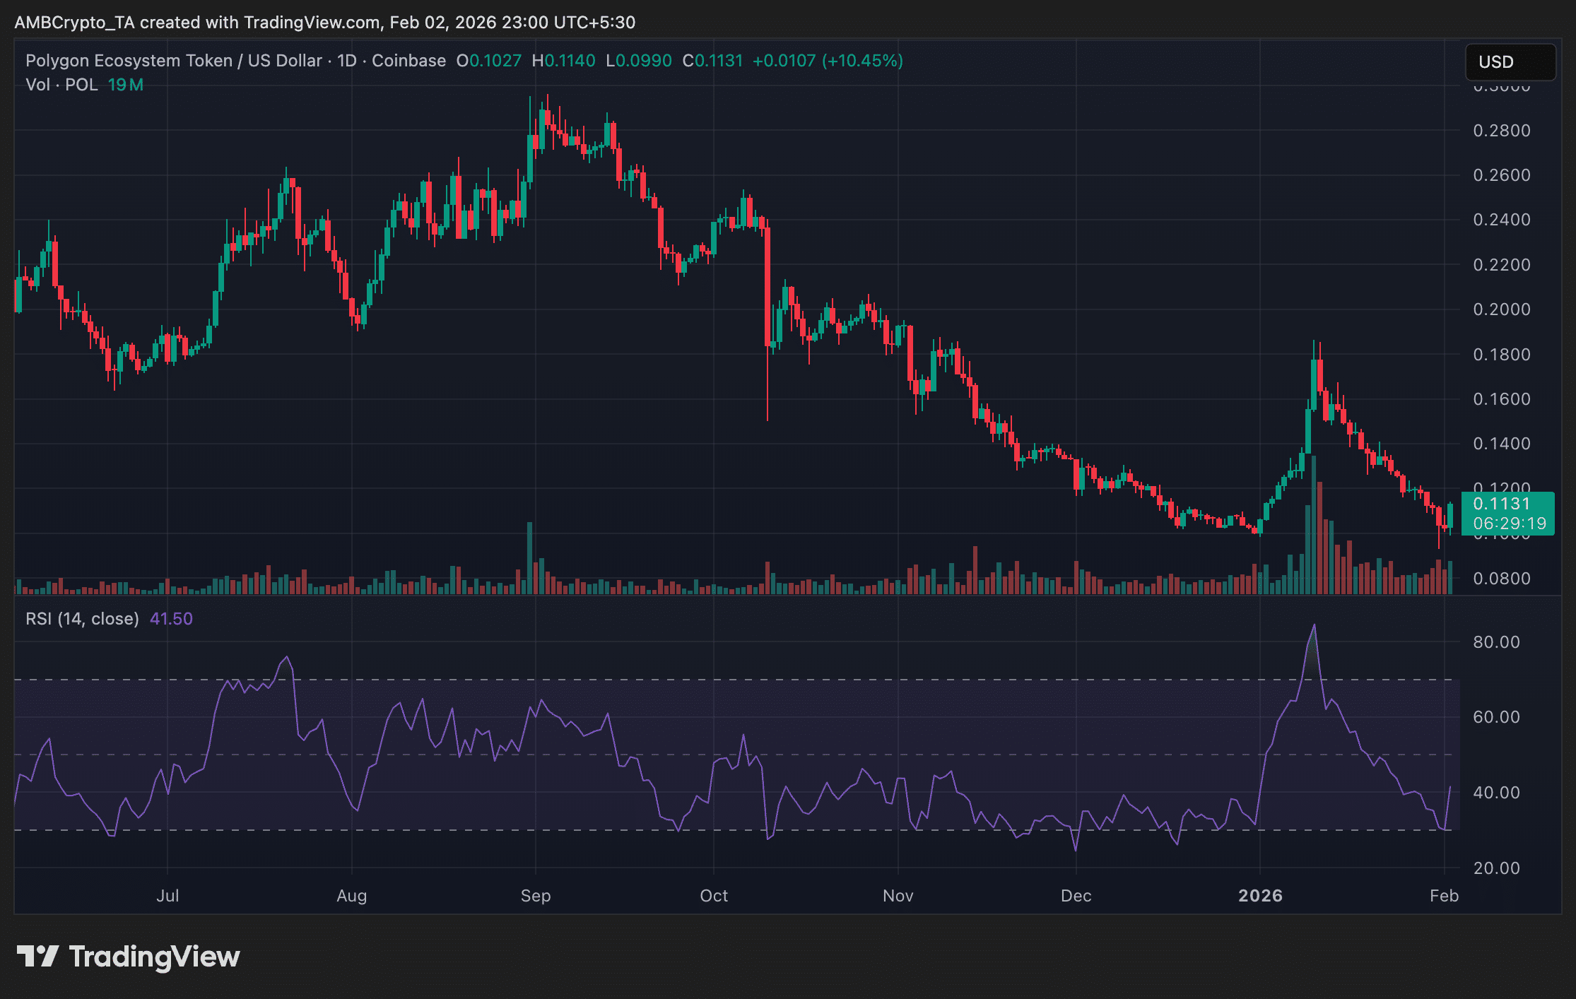Click the RSI value 41.50
This screenshot has height=999, width=1576.
tap(171, 619)
